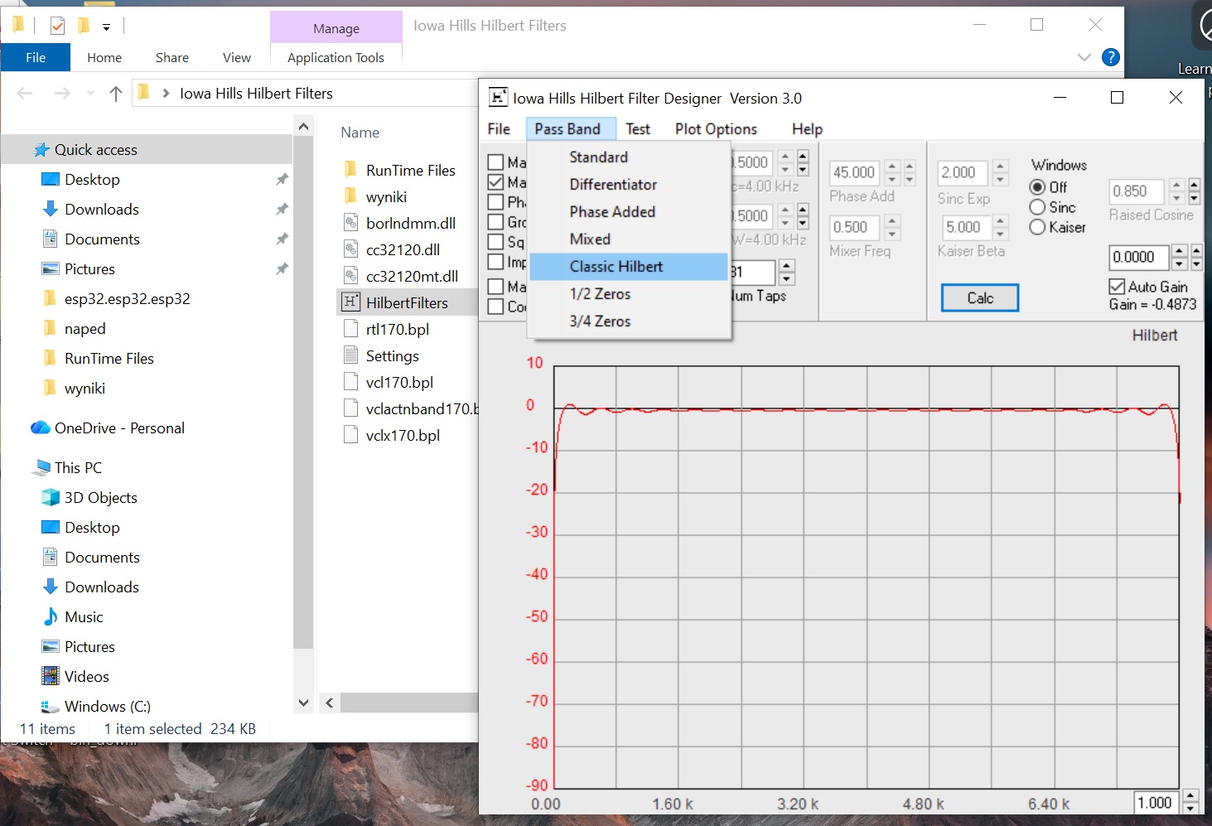Image resolution: width=1212 pixels, height=826 pixels.
Task: Tick the checkbox labeled 'Sq'
Action: click(x=496, y=242)
